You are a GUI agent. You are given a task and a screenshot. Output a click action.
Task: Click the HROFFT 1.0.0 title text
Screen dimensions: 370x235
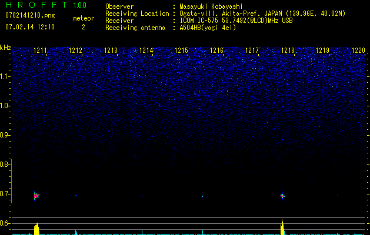click(46, 5)
